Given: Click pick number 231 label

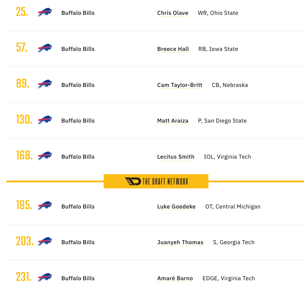Looking at the screenshot, I should tap(24, 277).
